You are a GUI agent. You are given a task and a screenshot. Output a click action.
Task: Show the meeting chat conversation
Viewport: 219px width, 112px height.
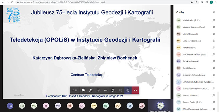coord(120,90)
